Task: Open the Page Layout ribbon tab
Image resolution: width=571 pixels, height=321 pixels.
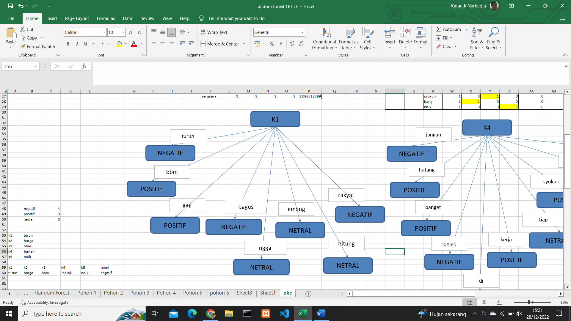Action: 77,18
